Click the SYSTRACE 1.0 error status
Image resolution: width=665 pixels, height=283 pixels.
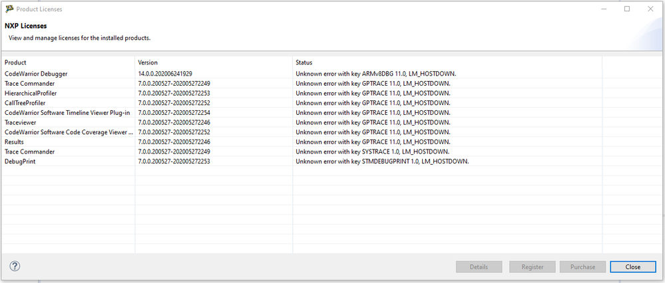point(372,151)
